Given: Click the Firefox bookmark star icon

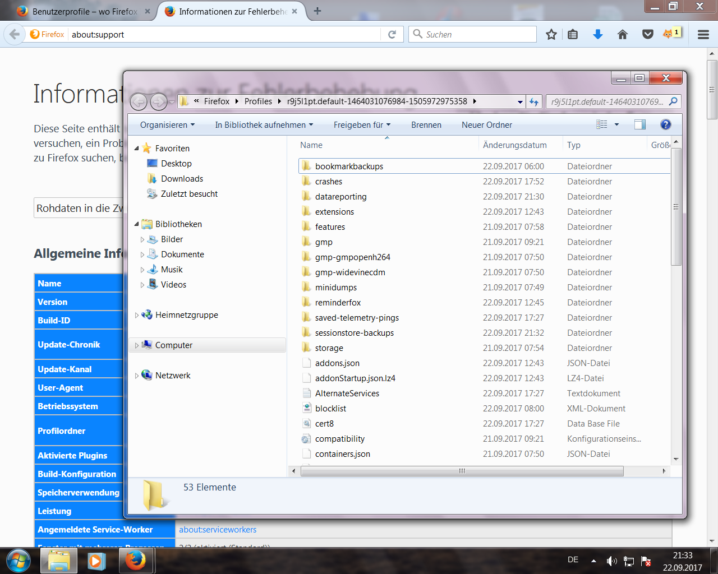Looking at the screenshot, I should pos(551,35).
